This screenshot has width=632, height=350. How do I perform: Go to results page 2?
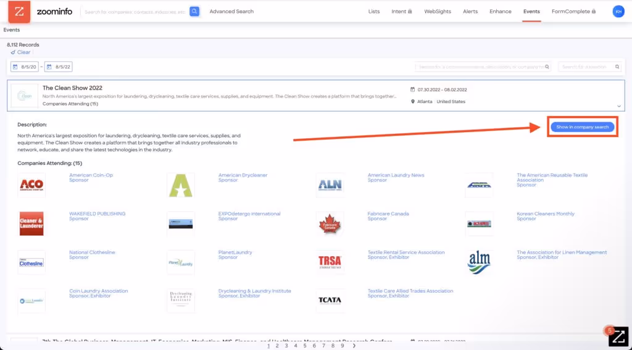coord(277,346)
